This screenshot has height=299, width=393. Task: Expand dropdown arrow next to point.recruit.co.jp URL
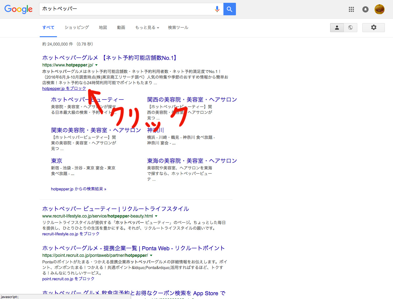pos(151,255)
